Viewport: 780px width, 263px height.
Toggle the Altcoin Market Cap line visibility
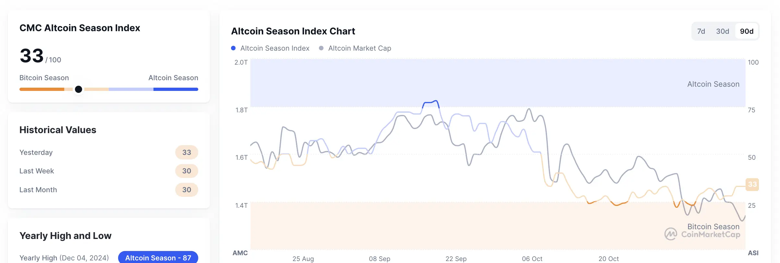coord(360,48)
